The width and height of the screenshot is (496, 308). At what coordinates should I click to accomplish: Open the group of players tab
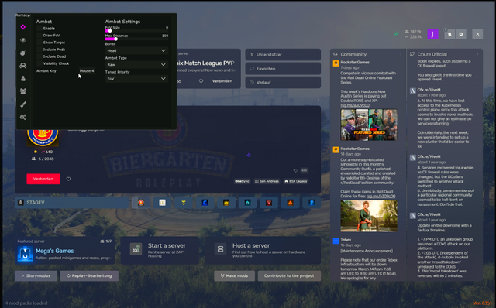point(23,91)
